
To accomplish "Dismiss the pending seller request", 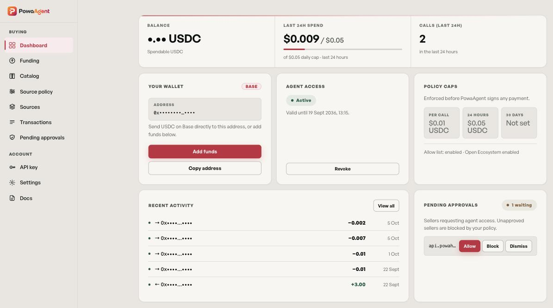I will 518,246.
